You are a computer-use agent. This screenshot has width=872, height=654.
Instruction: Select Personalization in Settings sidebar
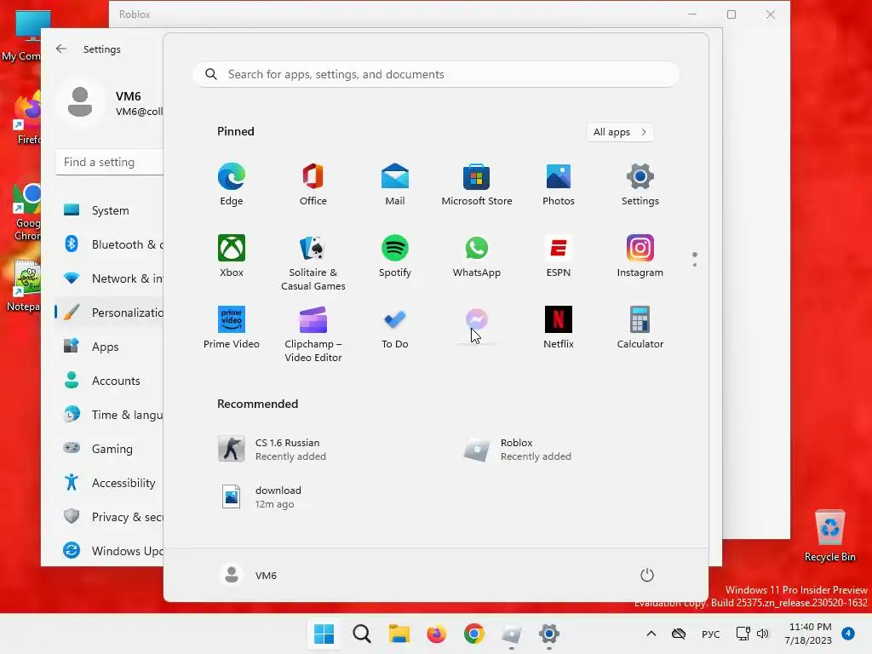[x=109, y=313]
